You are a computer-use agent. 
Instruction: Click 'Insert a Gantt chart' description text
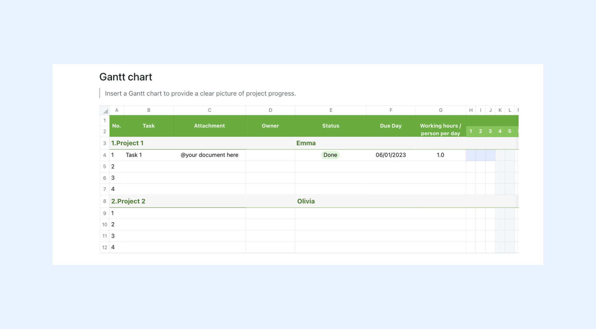point(200,94)
